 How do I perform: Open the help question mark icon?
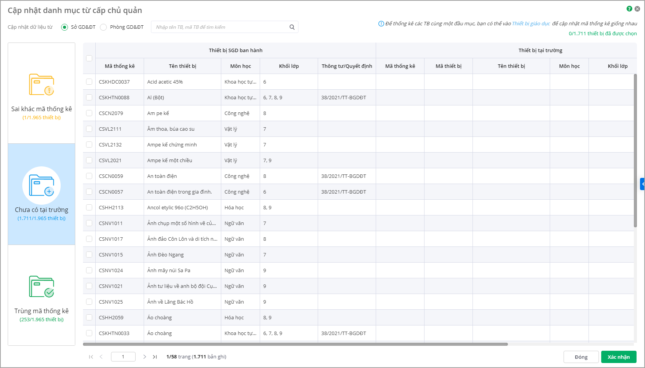coord(629,9)
